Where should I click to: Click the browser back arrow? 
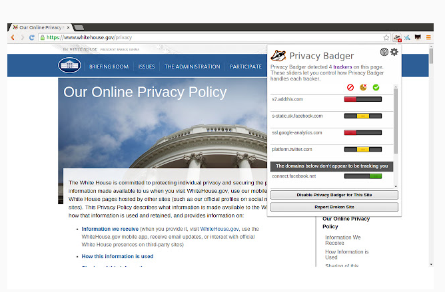13,37
